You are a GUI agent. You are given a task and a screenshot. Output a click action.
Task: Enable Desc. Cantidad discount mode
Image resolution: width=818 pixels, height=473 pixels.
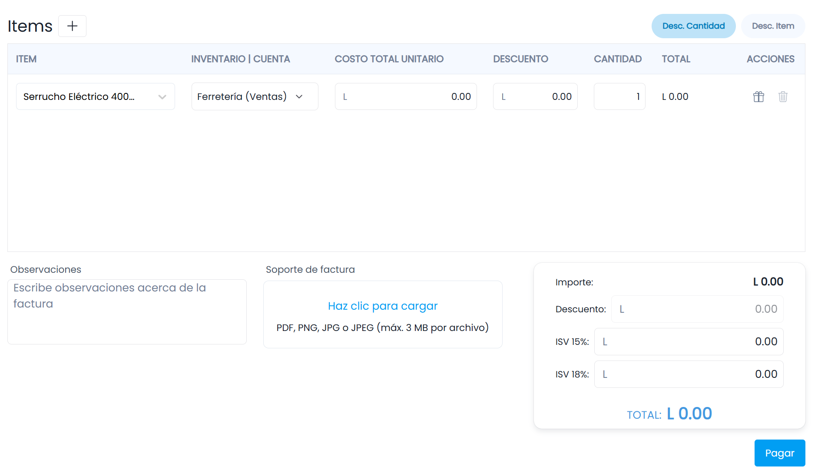click(x=693, y=26)
